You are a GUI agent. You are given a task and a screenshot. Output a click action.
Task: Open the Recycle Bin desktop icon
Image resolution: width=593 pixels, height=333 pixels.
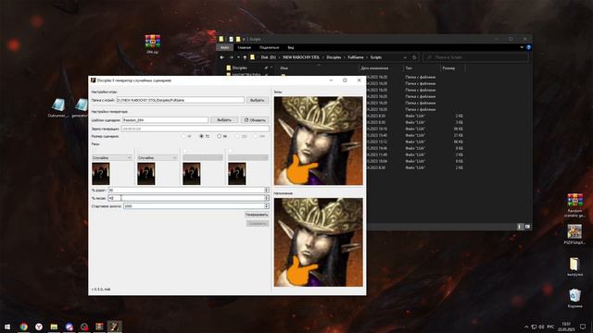click(x=574, y=298)
